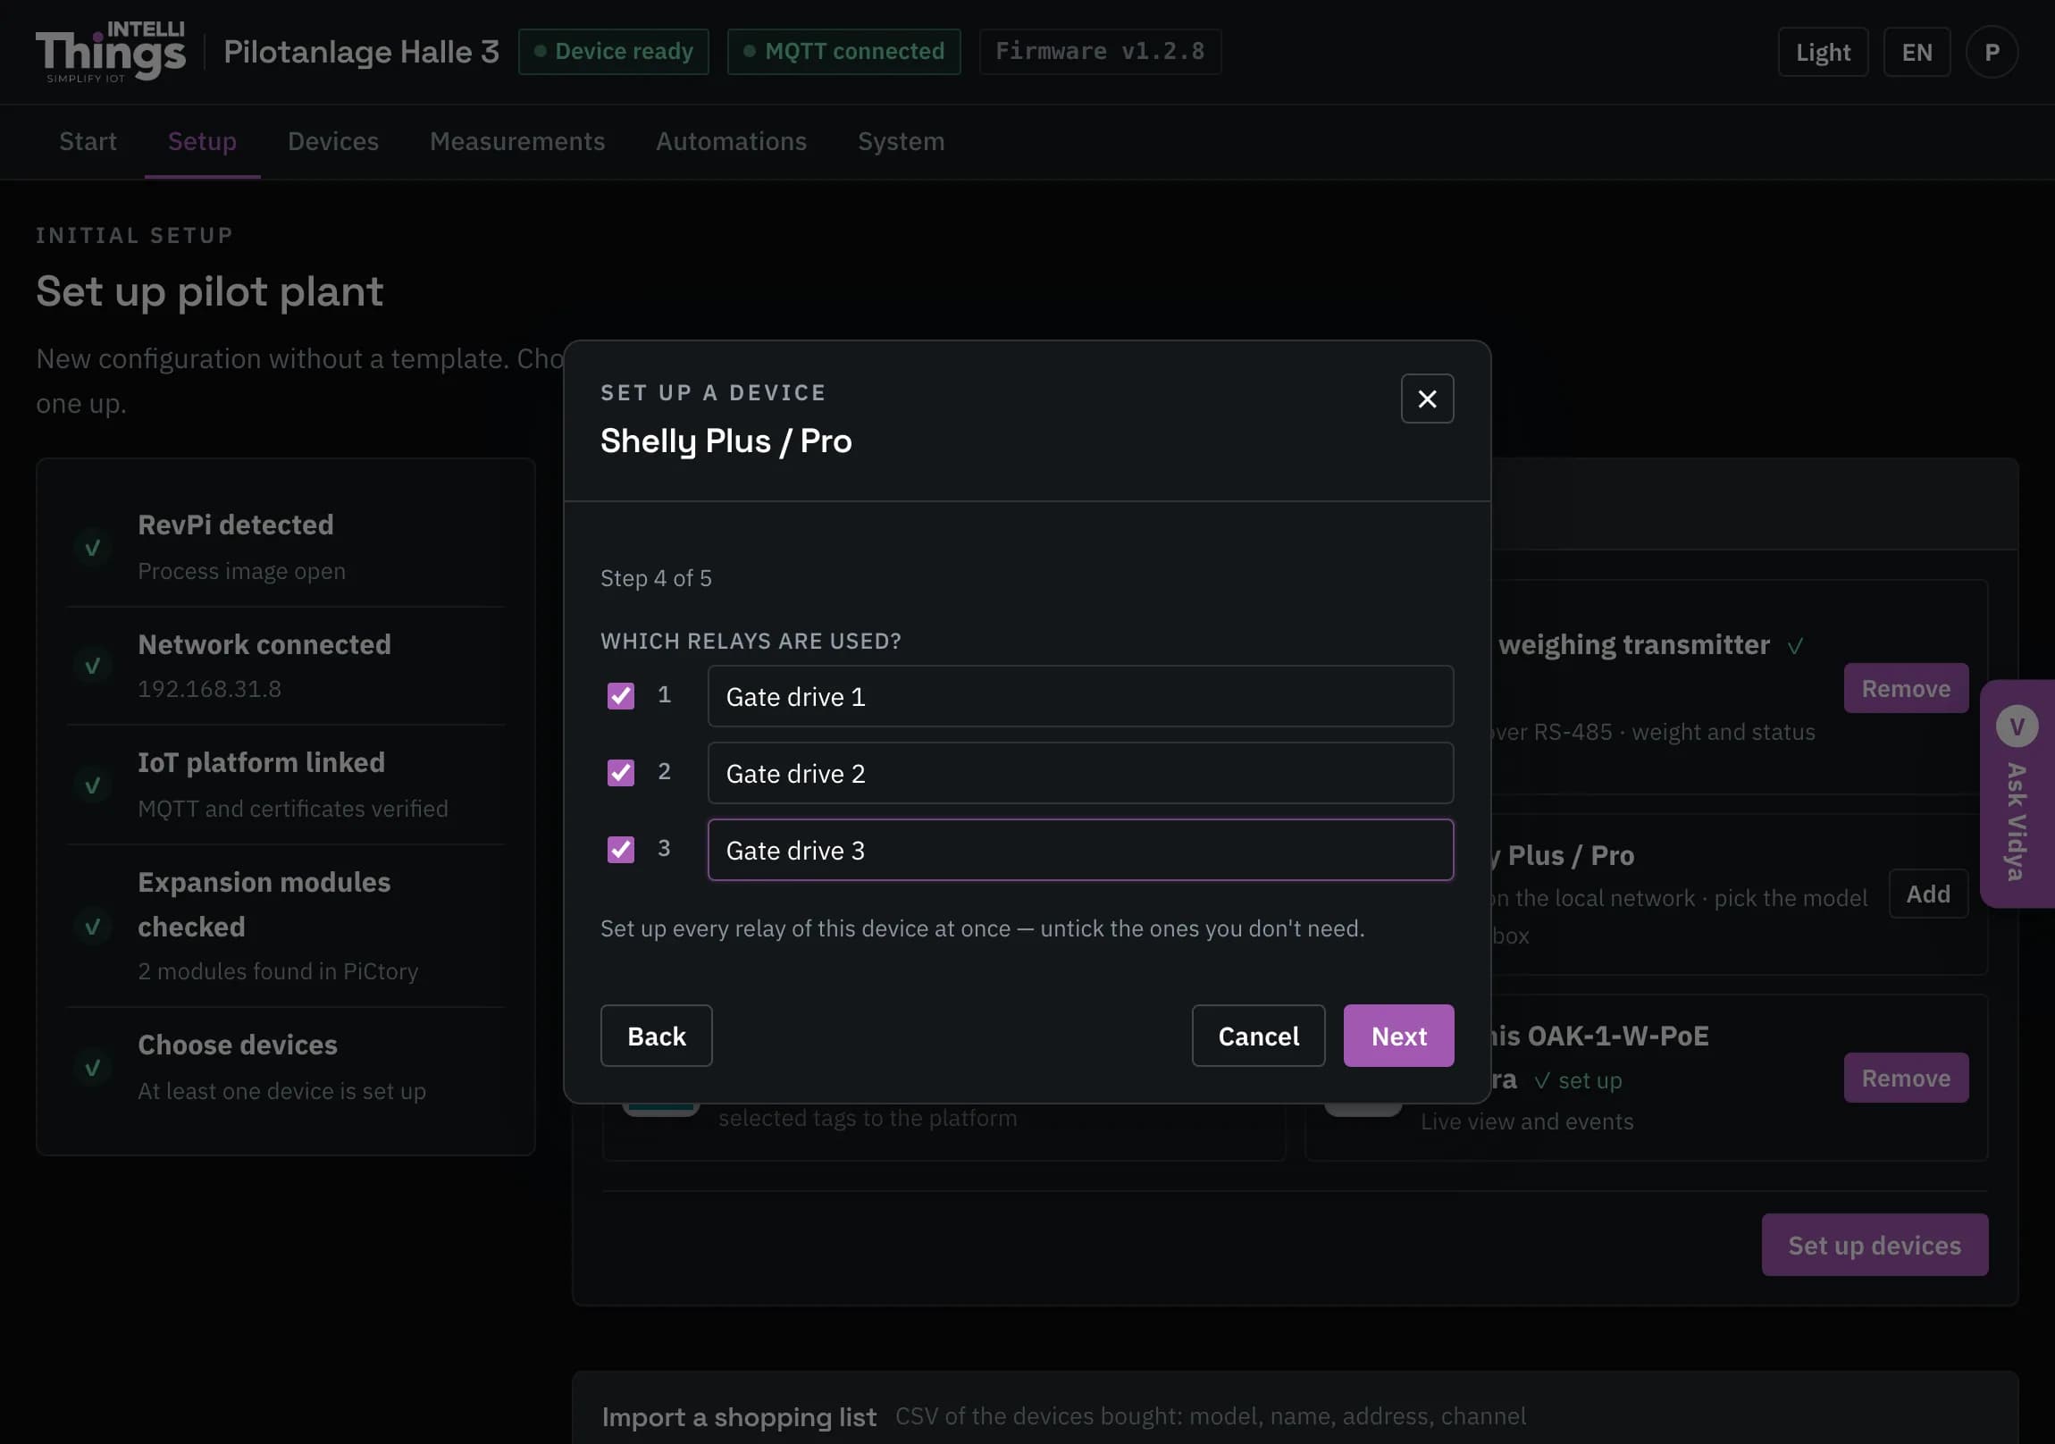Open the Setup tab

pyautogui.click(x=202, y=141)
